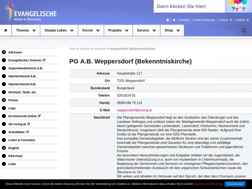Accept cookies with Einverstanden button
The width and height of the screenshot is (252, 189).
(x=235, y=184)
